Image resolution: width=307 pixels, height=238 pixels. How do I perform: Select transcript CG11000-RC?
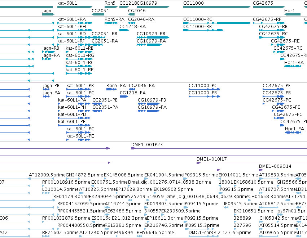coord(198,19)
